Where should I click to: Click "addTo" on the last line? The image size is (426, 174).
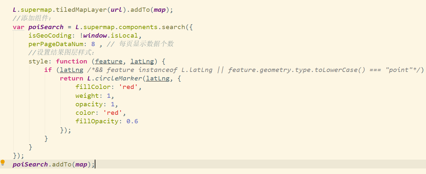coord(62,164)
